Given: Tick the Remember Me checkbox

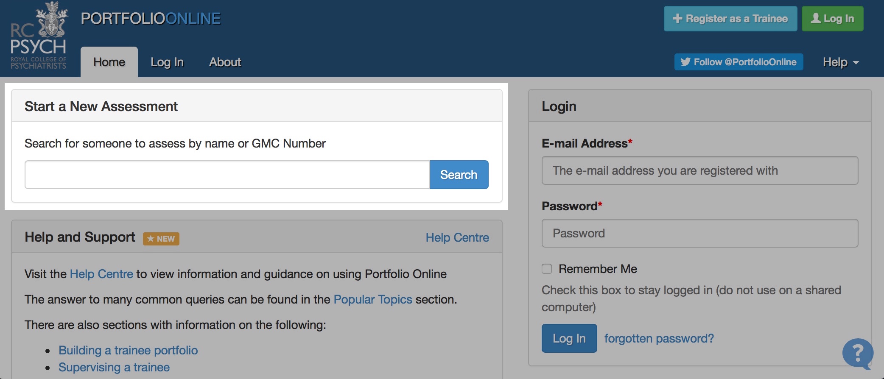Looking at the screenshot, I should coord(547,269).
